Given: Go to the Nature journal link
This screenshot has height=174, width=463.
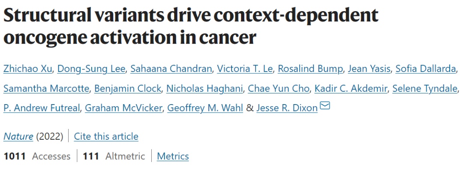Looking at the screenshot, I should click(18, 136).
